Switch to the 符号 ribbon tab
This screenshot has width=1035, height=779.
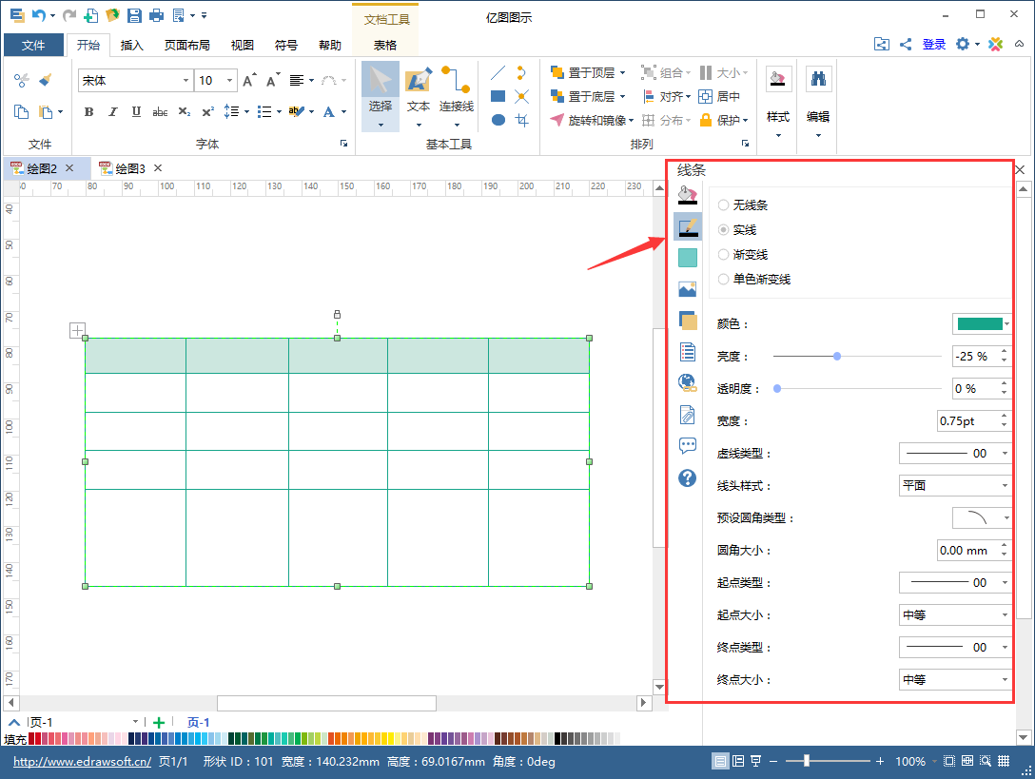point(285,45)
